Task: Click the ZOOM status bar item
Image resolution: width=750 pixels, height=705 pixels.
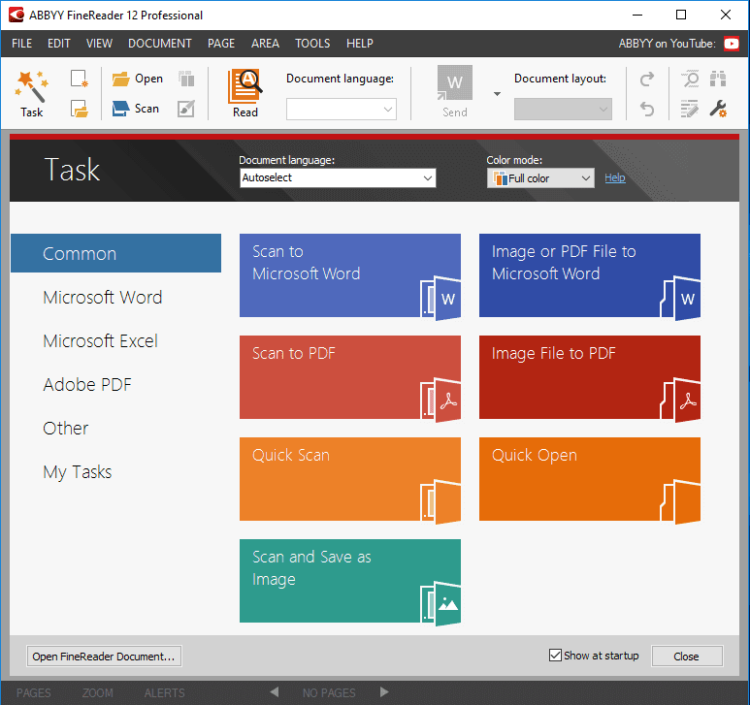Action: point(98,692)
